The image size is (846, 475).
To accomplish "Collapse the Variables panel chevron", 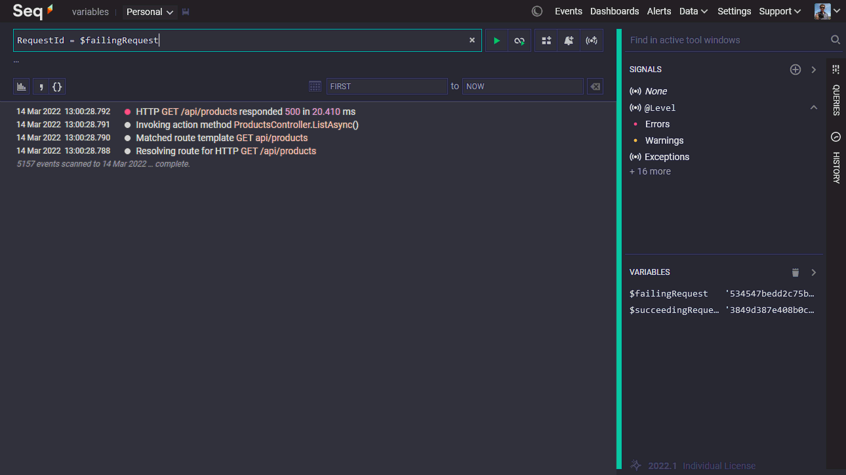I will (814, 272).
